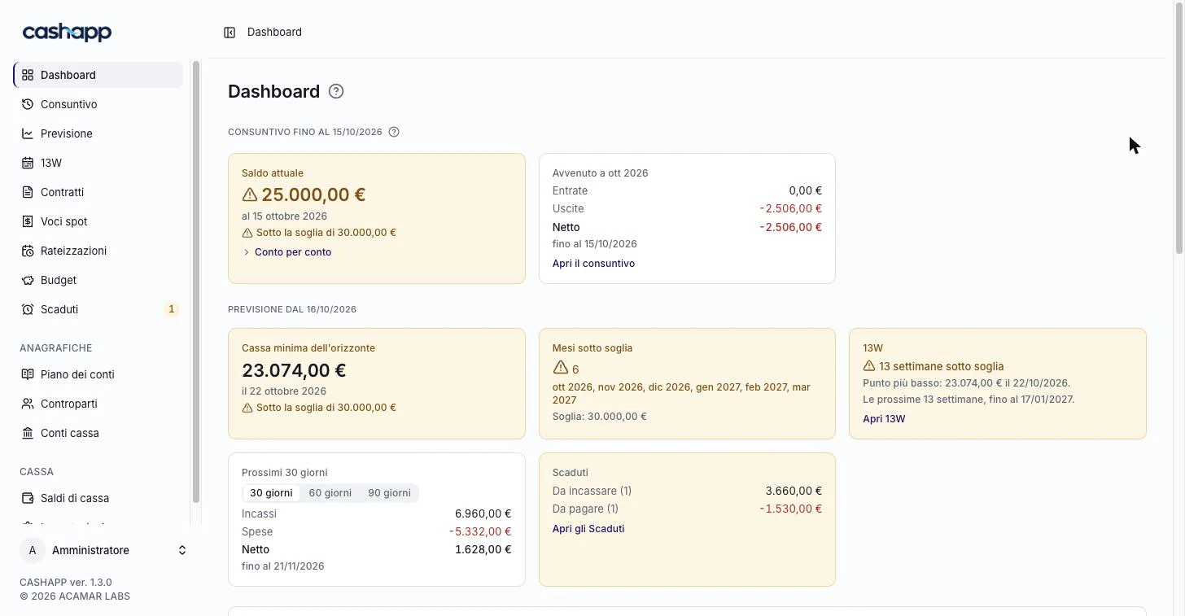Click the 13W calendar icon

click(28, 163)
